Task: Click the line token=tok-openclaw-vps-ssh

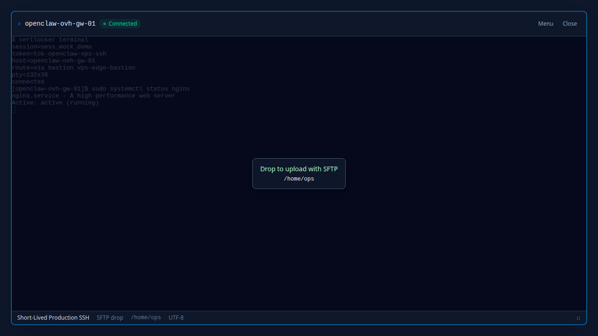Action: point(59,54)
